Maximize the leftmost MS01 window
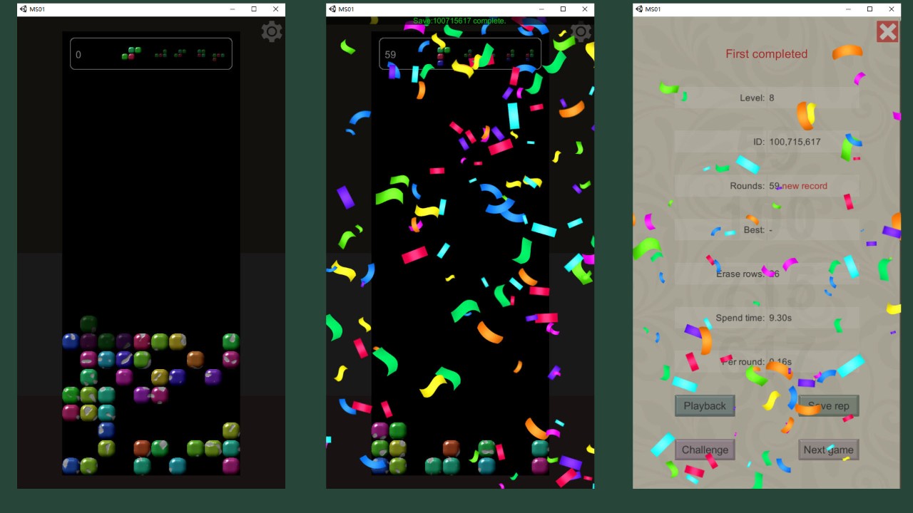 click(x=253, y=9)
